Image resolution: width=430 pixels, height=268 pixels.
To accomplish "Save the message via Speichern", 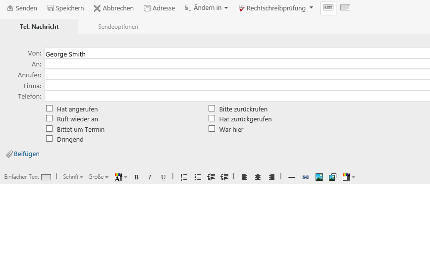I will [65, 8].
